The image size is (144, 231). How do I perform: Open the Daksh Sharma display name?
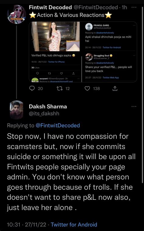[48, 107]
